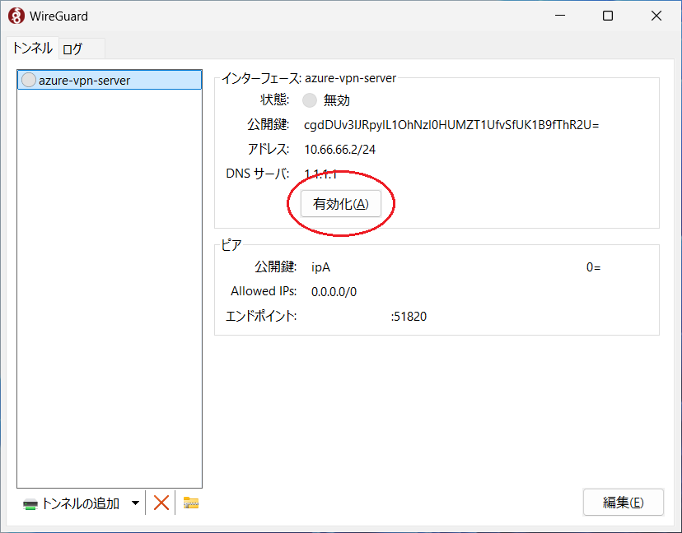
Task: Click the endpoint port :51820 text
Action: 409,316
